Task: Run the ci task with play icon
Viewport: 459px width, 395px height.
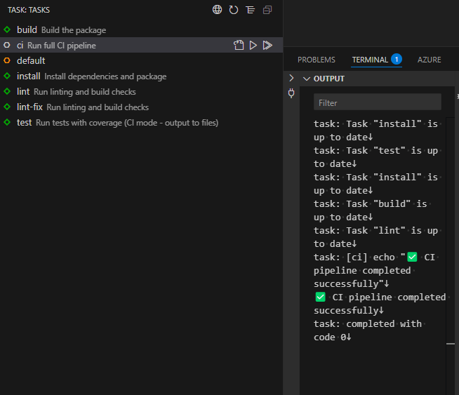Action: click(x=253, y=45)
